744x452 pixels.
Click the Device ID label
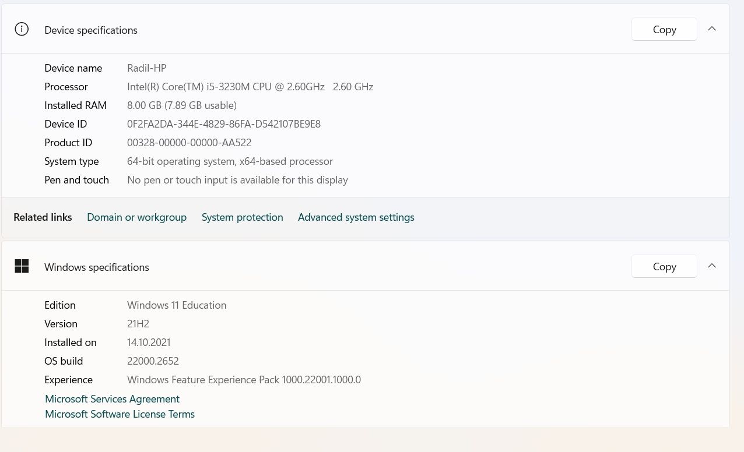tap(65, 124)
